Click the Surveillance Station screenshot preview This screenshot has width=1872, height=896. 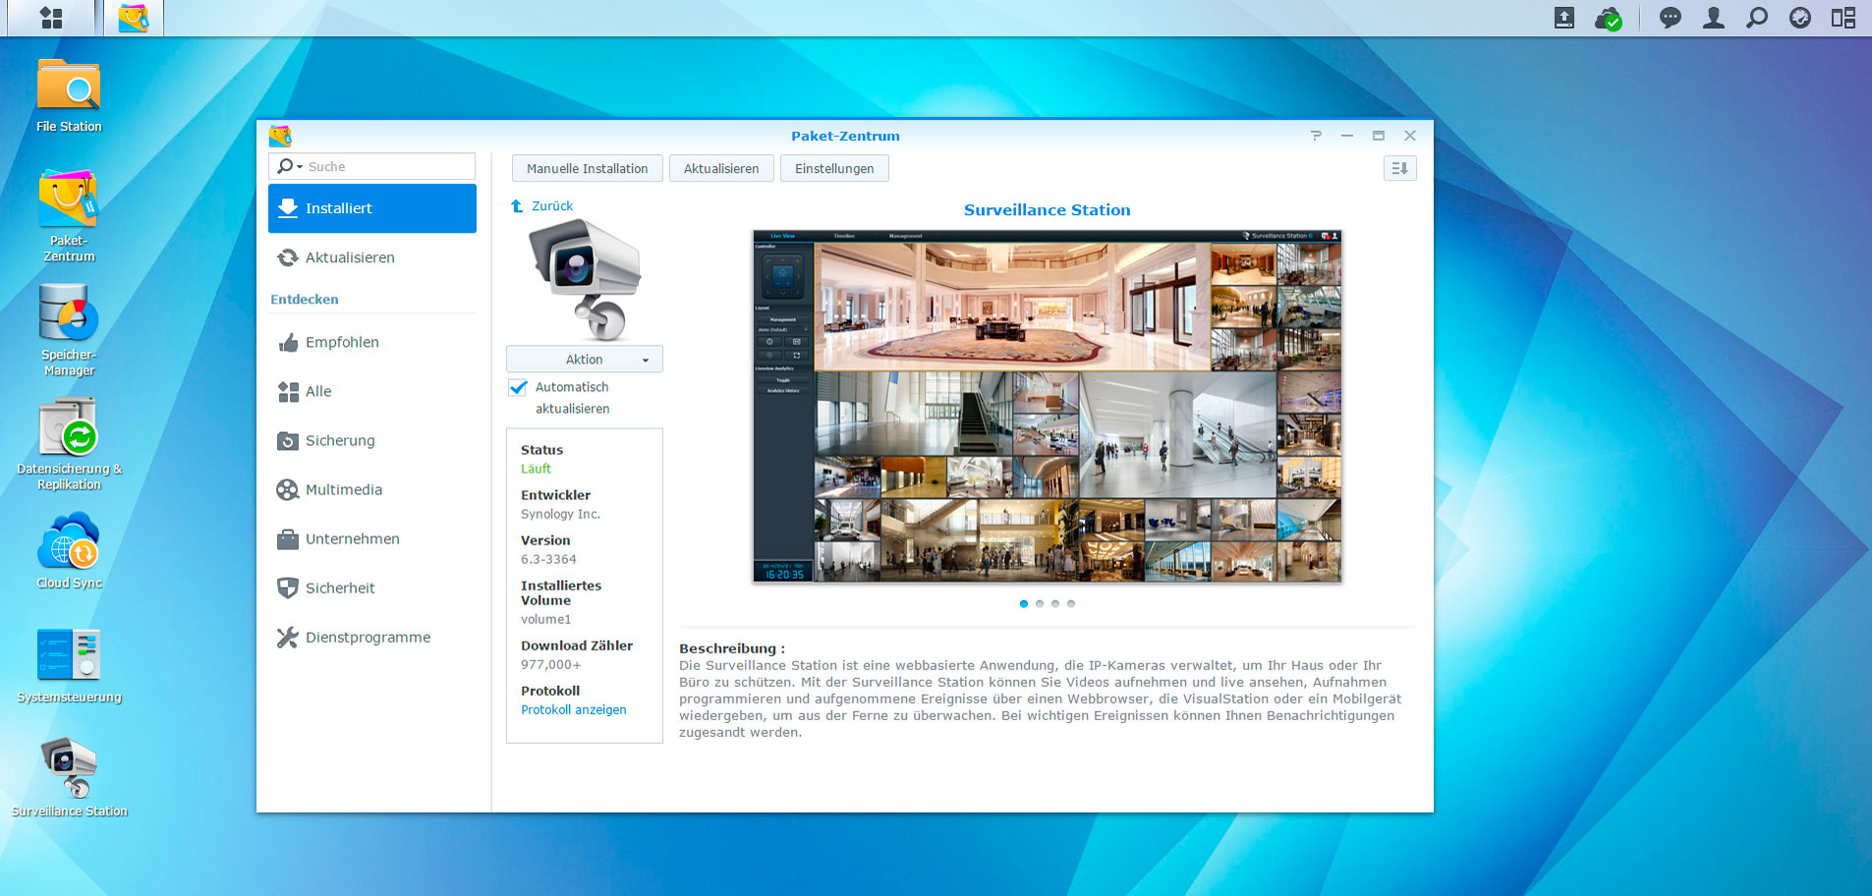pyautogui.click(x=1047, y=406)
